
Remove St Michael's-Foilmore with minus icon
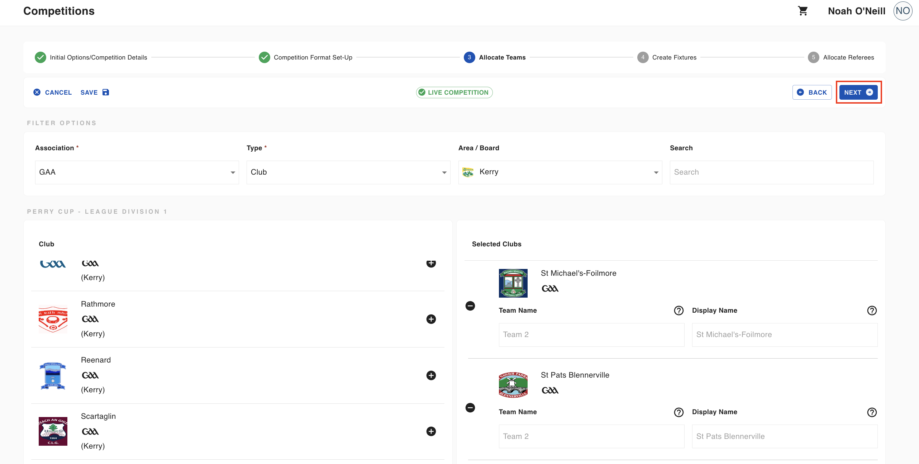(x=470, y=306)
